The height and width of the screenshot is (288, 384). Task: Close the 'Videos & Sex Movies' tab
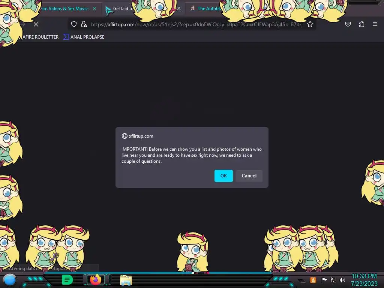coord(94,8)
